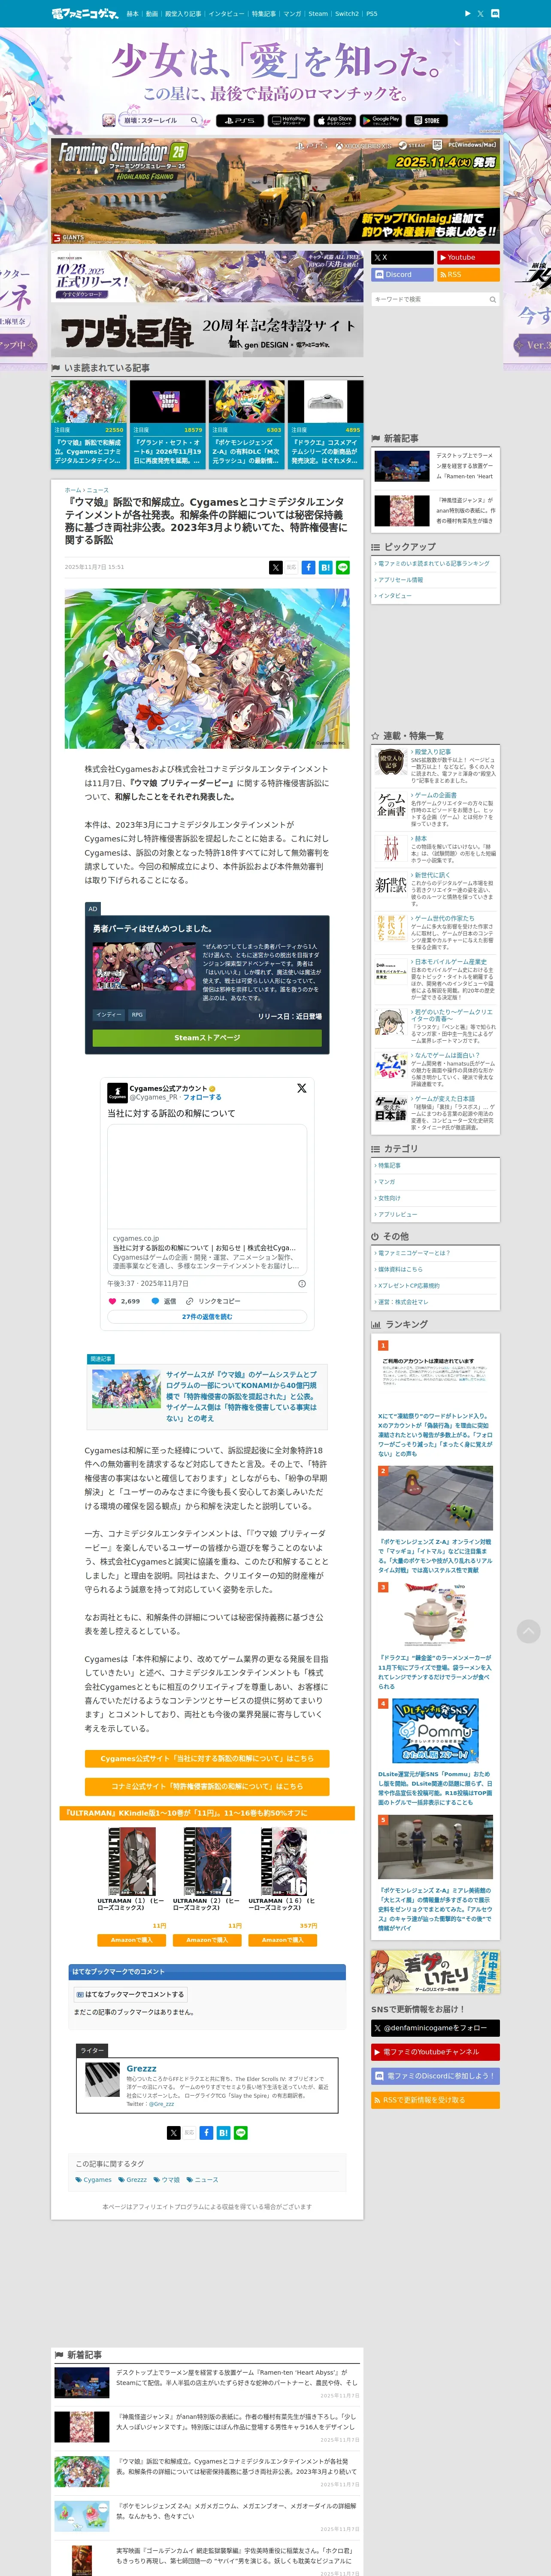The height and width of the screenshot is (2576, 551).
Task: Click the red Youtube sidebar button
Action: coord(468,257)
